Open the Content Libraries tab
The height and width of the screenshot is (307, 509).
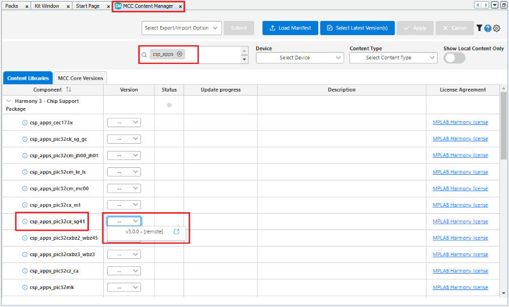tap(28, 78)
